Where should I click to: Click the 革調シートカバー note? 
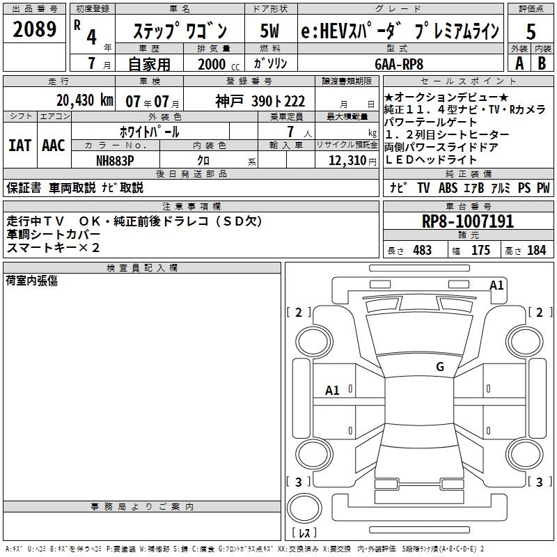pos(54,234)
